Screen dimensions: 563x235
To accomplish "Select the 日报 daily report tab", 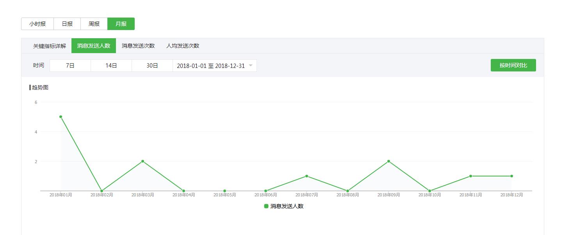I will tap(67, 24).
